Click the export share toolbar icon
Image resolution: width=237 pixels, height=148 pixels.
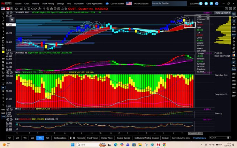(x=62, y=9)
